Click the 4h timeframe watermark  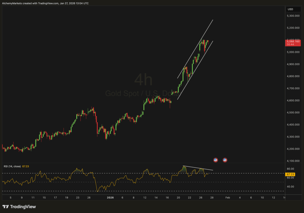pyautogui.click(x=143, y=80)
